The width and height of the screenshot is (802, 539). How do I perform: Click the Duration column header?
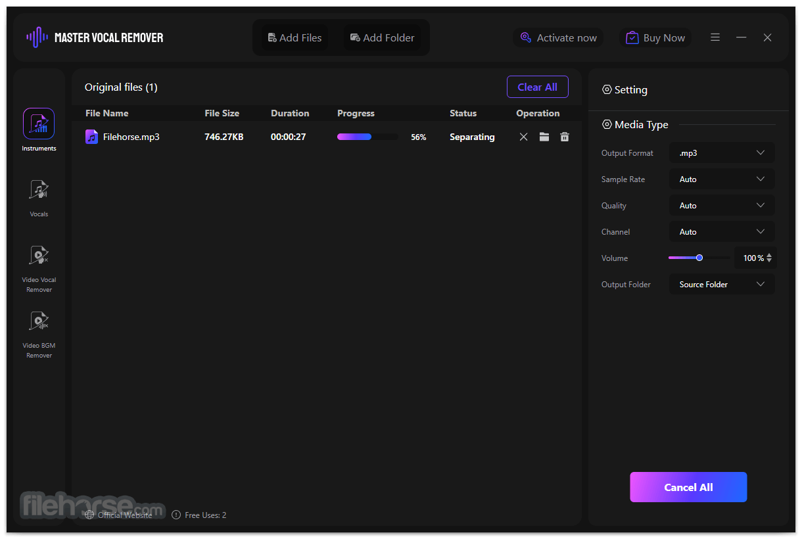click(290, 113)
